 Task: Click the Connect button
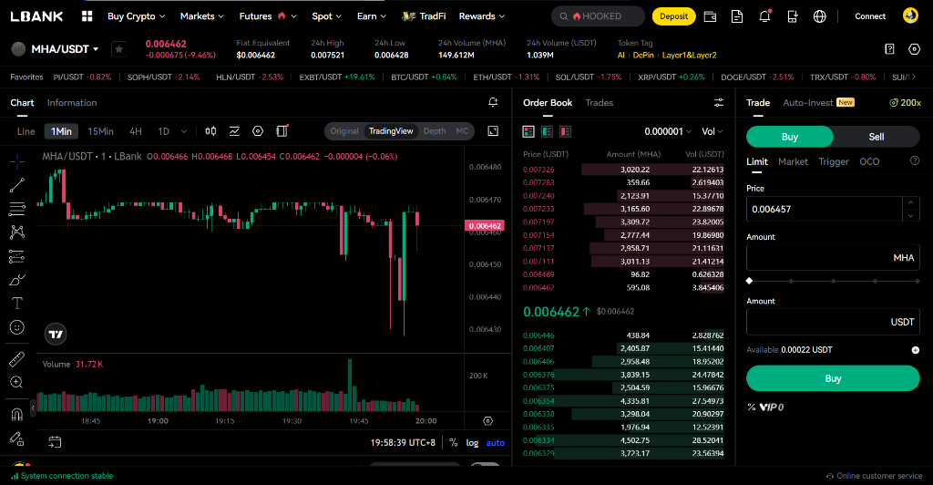tap(870, 16)
